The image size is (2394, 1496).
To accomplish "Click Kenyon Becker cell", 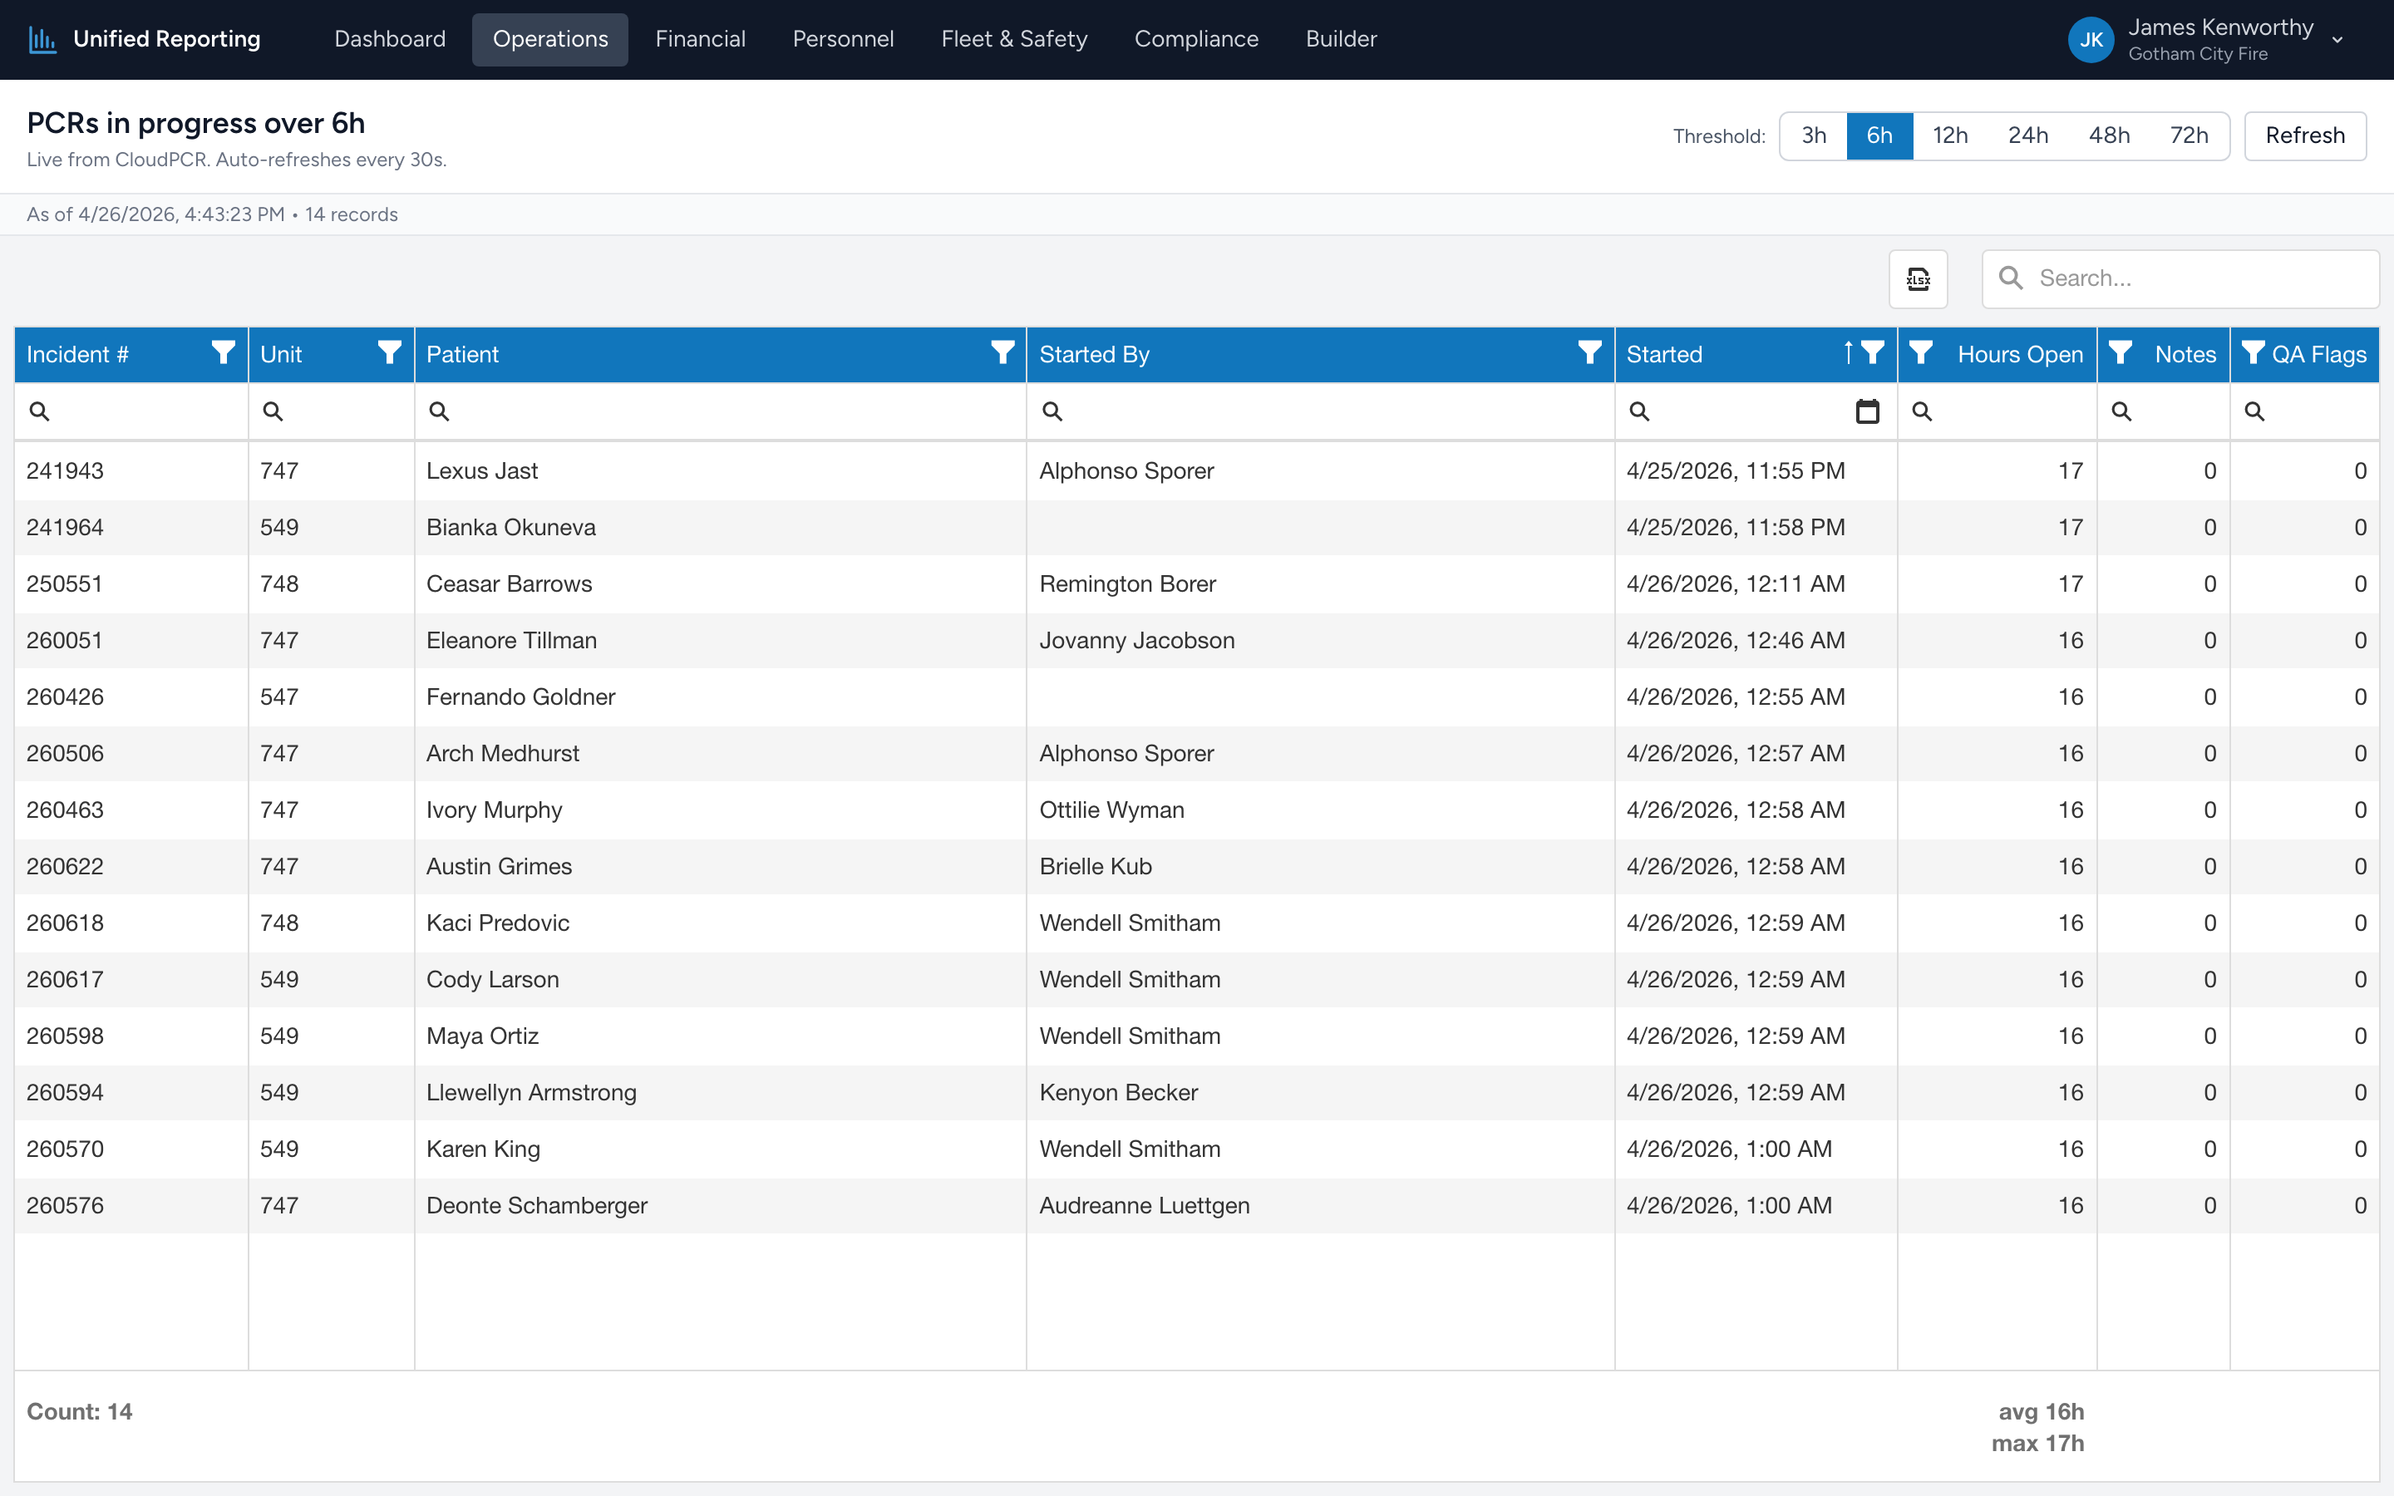I will pos(1321,1092).
